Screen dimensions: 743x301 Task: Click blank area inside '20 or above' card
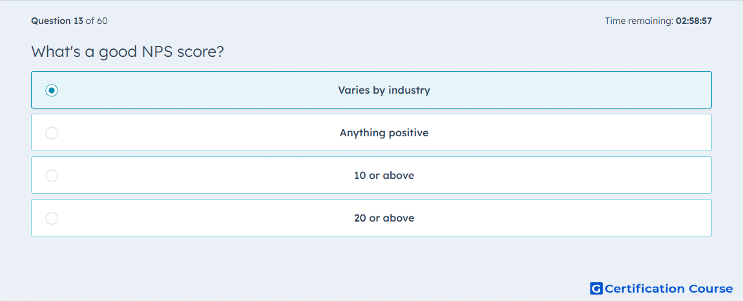tap(569, 218)
